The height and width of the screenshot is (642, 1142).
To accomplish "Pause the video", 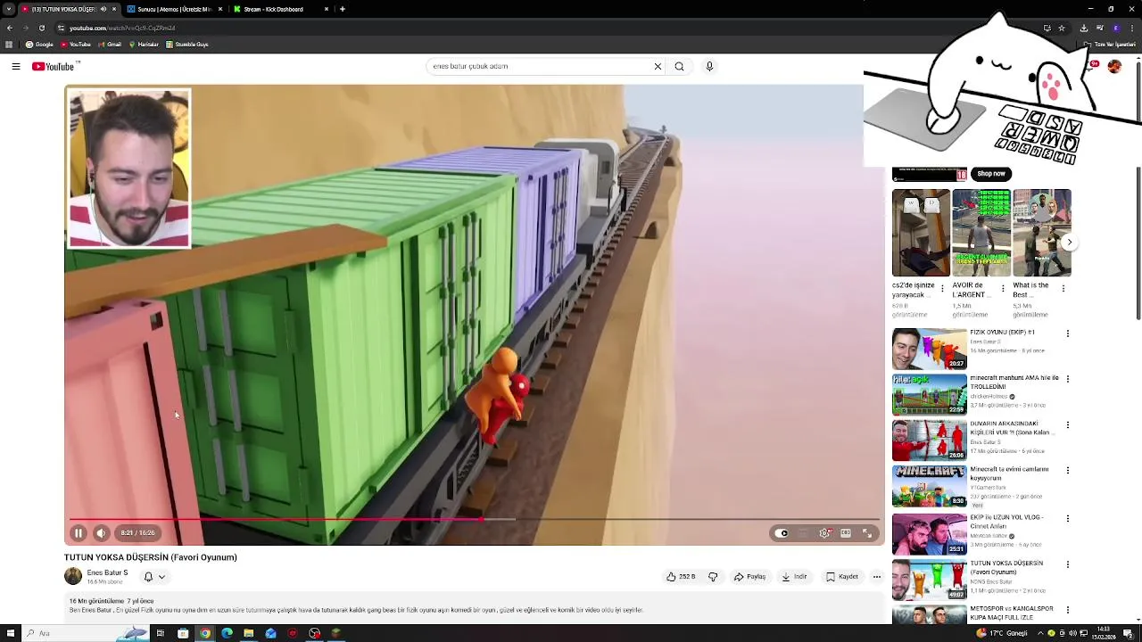I will [x=78, y=533].
